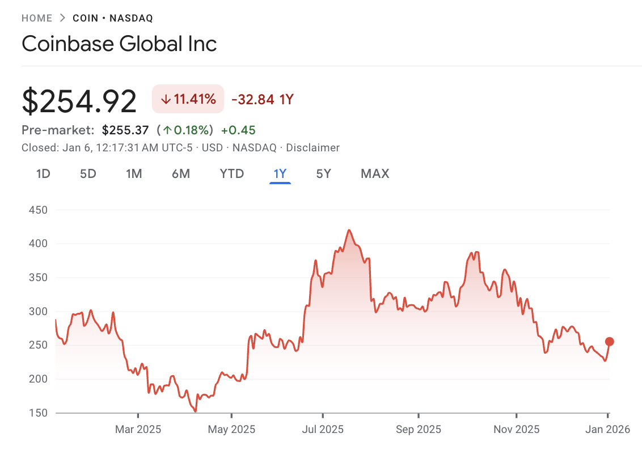Select the 6M time range

point(181,174)
